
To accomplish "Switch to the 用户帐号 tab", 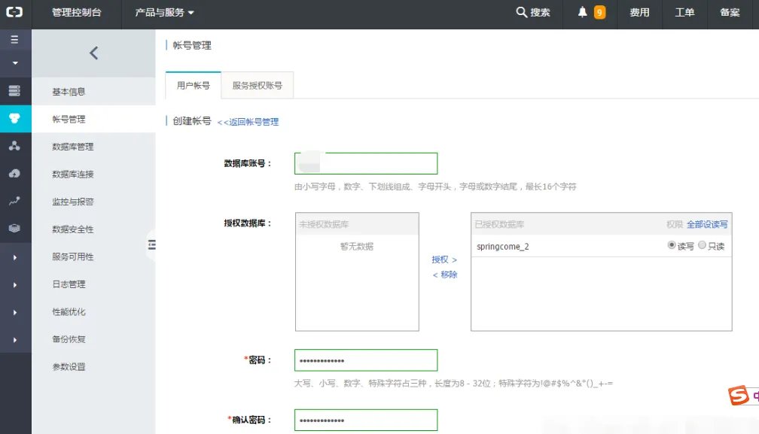I will click(193, 86).
